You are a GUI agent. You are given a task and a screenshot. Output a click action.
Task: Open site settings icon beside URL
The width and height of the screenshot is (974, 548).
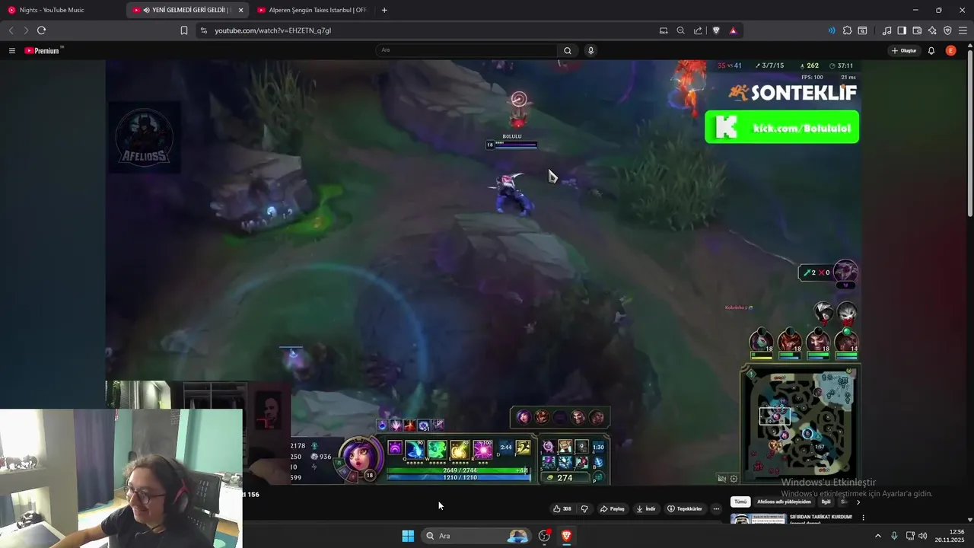coord(203,30)
